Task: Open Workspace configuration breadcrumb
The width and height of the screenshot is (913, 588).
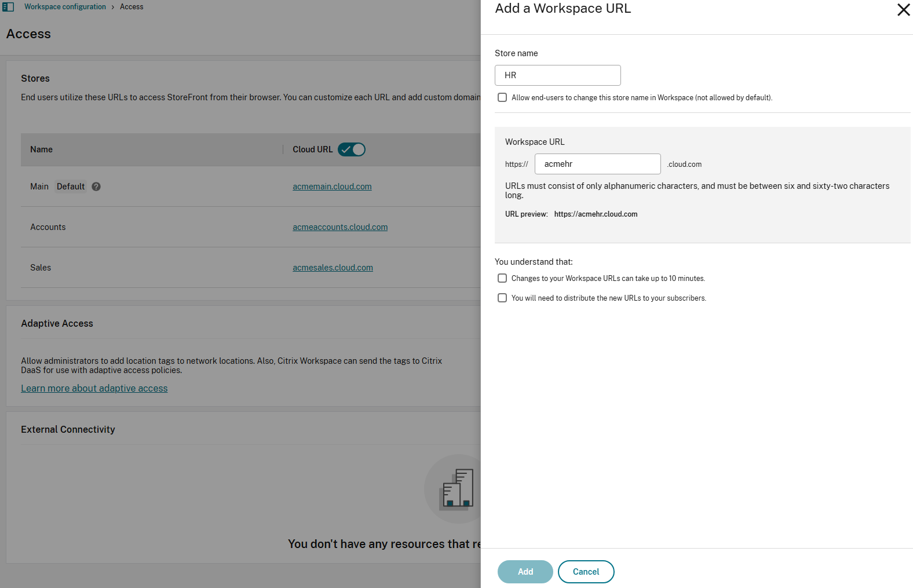Action: (x=65, y=7)
